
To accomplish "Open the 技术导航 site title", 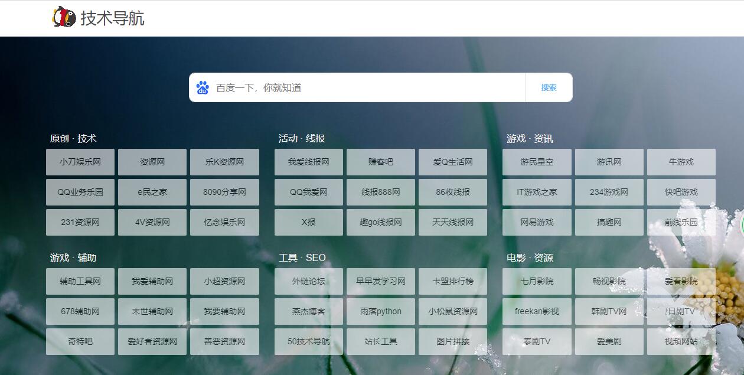I will [x=112, y=18].
